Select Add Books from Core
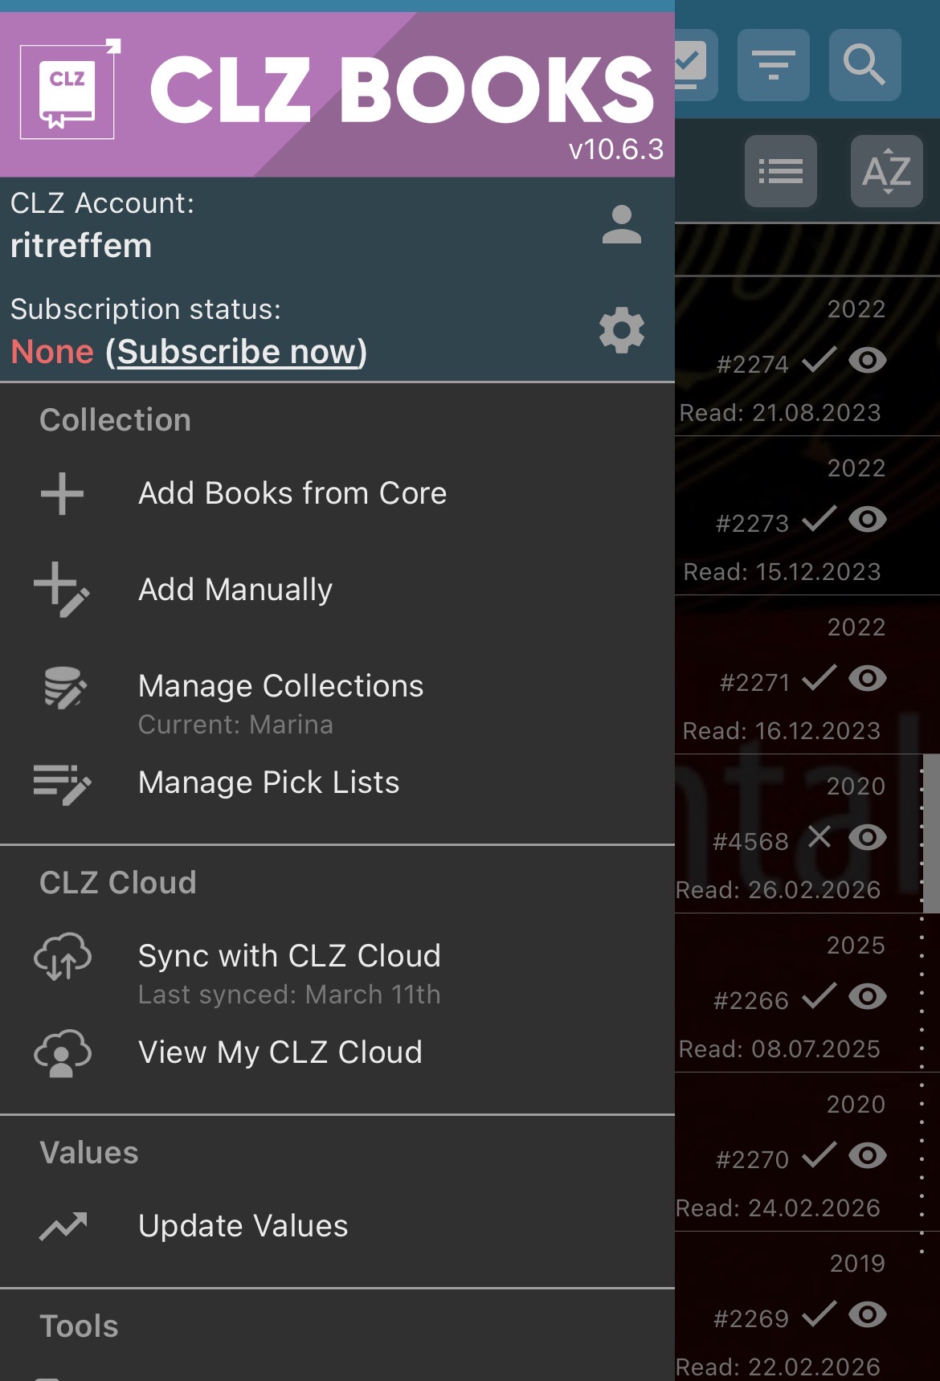940x1381 pixels. (x=292, y=493)
